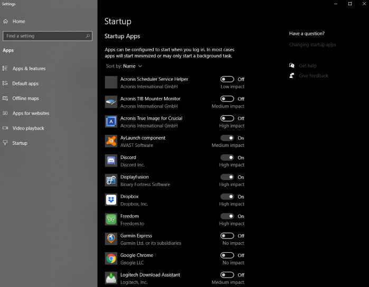The height and width of the screenshot is (287, 369).
Task: Open the Sort by Name dropdown
Action: click(124, 66)
